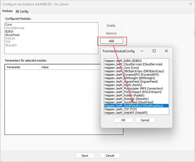Select Core in Configured Modules
This screenshot has width=195, height=162.
pyautogui.click(x=51, y=25)
